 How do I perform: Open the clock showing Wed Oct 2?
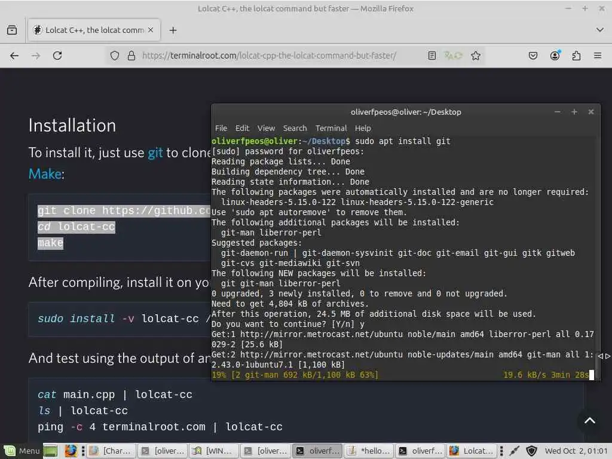point(576,451)
